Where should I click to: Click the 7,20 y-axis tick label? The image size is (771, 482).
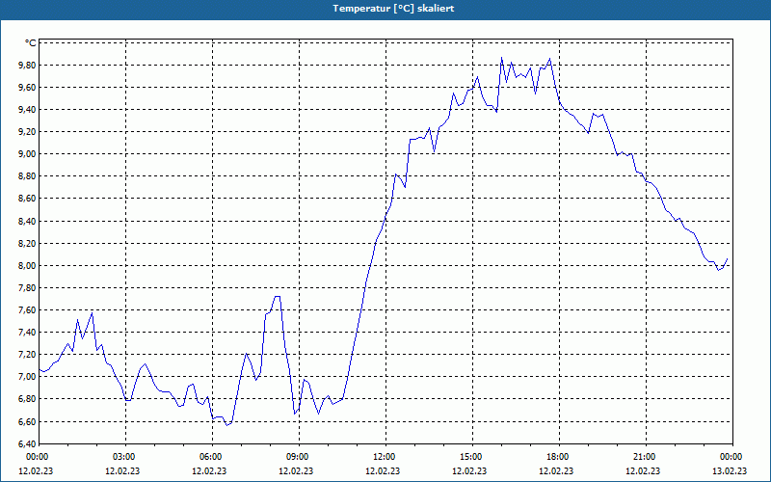pyautogui.click(x=28, y=354)
